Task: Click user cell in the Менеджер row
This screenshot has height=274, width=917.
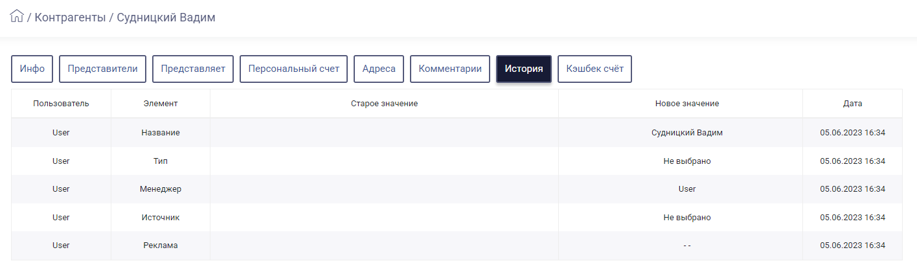Action: point(61,189)
